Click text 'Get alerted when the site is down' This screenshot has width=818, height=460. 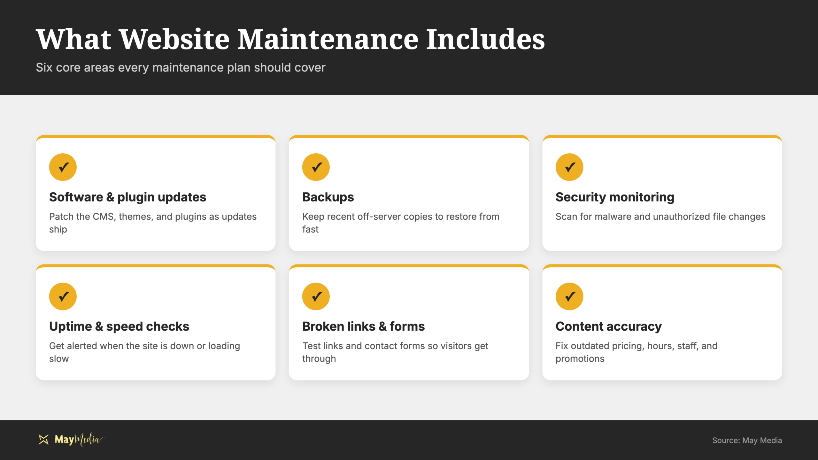click(x=121, y=346)
